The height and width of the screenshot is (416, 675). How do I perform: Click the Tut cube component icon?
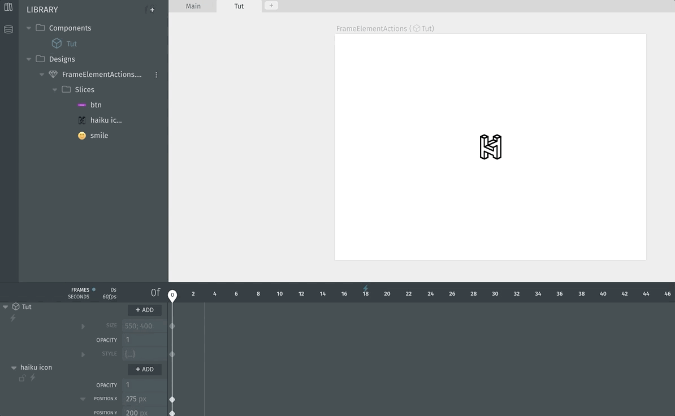[x=57, y=44]
